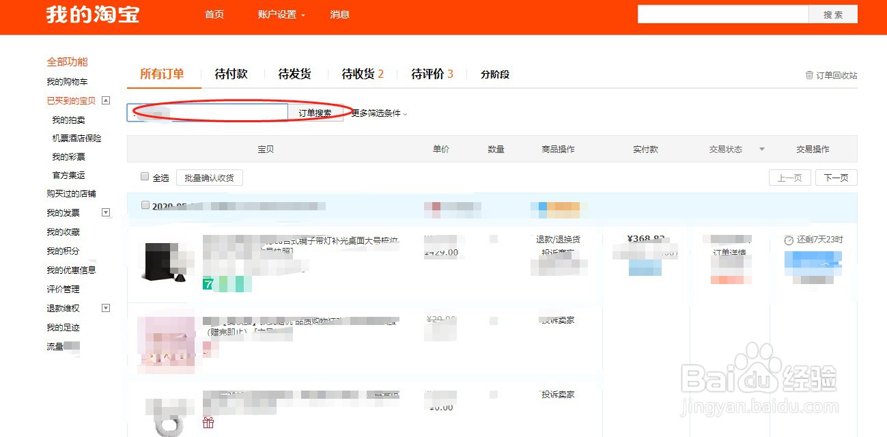Image resolution: width=887 pixels, height=437 pixels.
Task: Expand the 我的发票 sidebar section
Action: pos(105,212)
